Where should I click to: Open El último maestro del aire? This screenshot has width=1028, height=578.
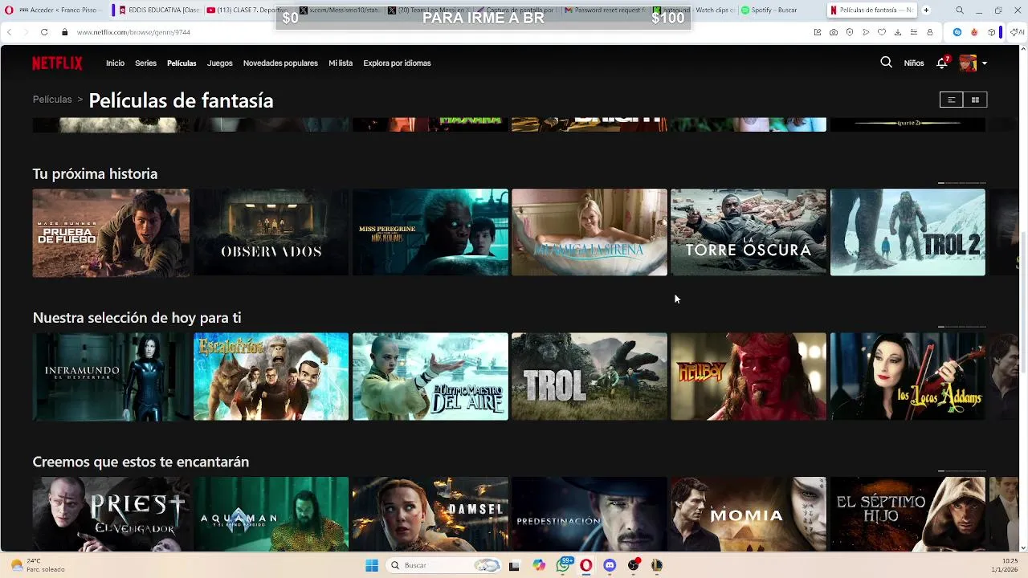pyautogui.click(x=430, y=377)
